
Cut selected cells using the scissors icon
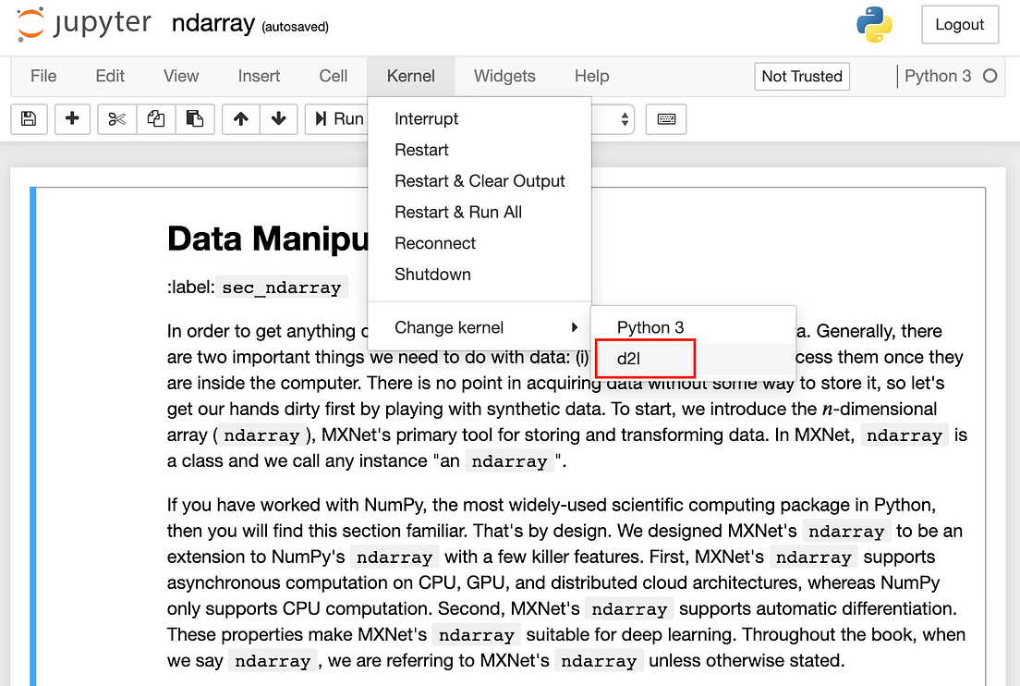115,118
